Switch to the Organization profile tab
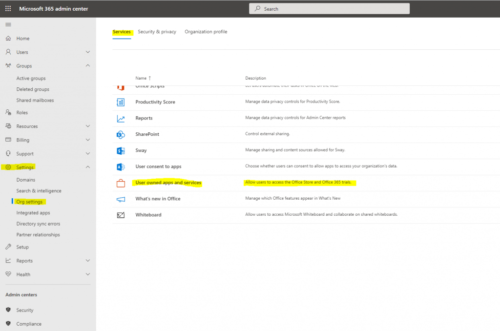The height and width of the screenshot is (331, 500). coord(206,32)
